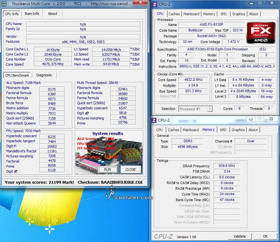
Task: Click the Validate button in CPU-Z
Action: pyautogui.click(x=239, y=236)
